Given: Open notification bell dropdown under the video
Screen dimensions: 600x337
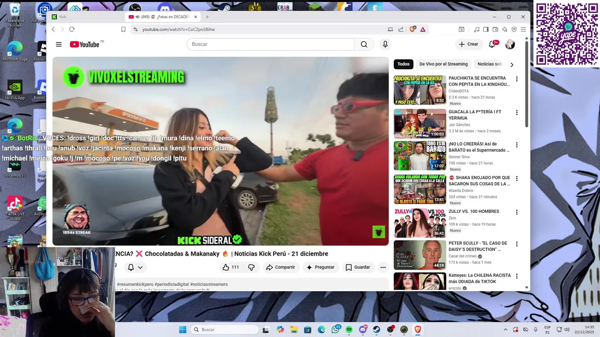Looking at the screenshot, I should point(135,267).
